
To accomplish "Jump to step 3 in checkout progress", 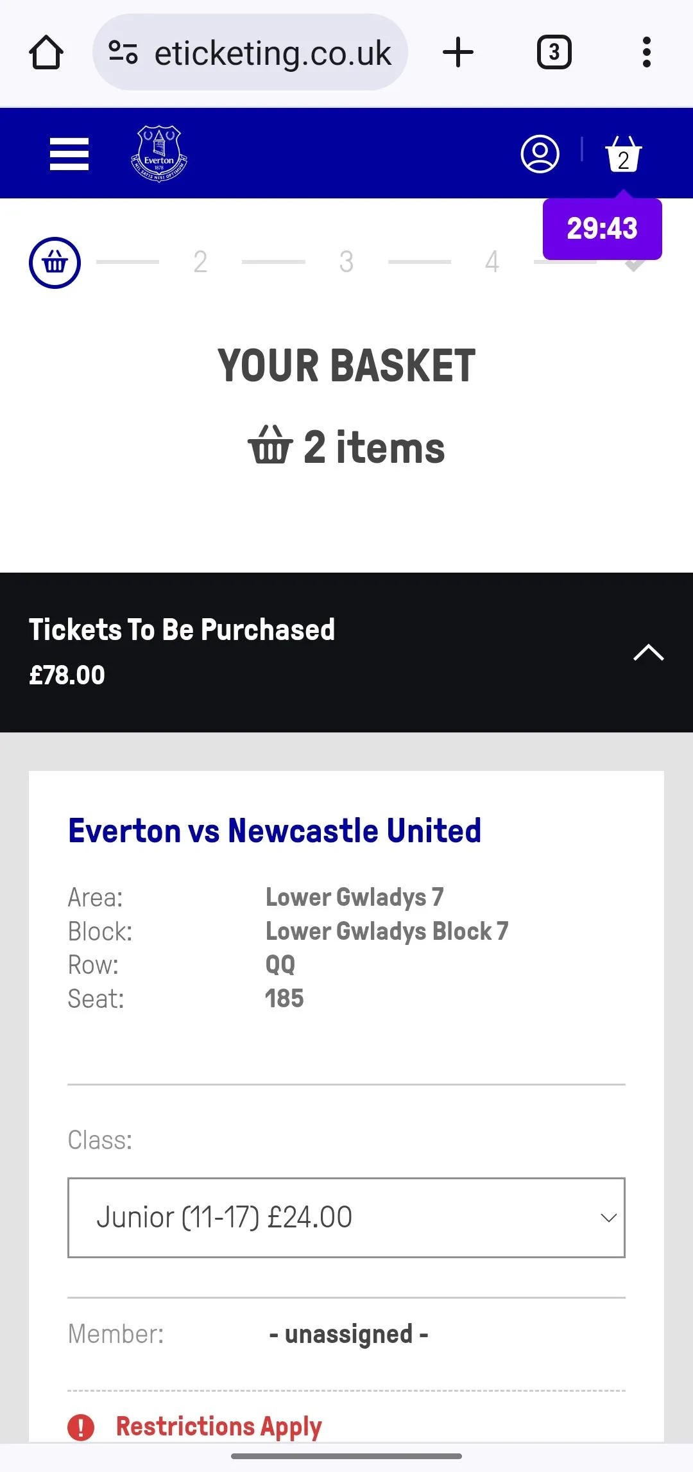I will coord(346,263).
